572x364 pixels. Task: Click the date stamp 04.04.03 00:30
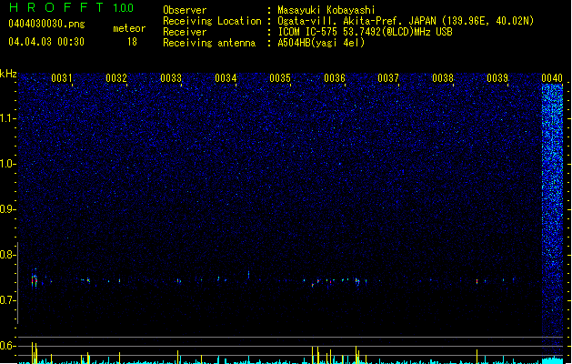(x=46, y=42)
